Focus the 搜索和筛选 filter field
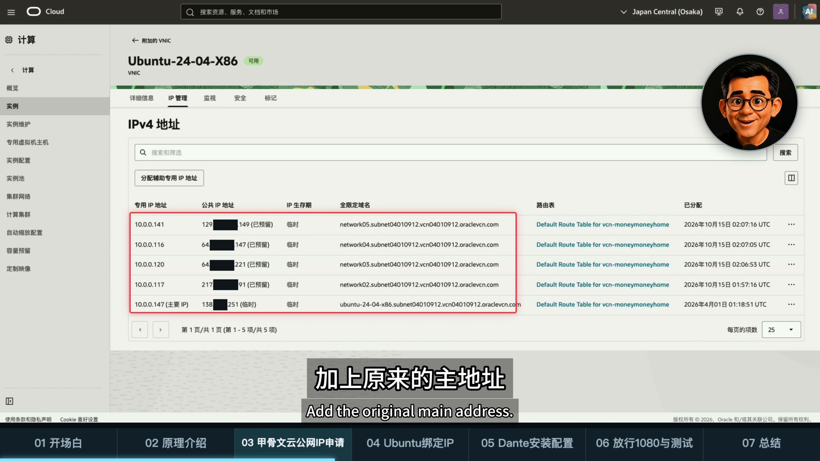Viewport: 820px width, 461px height. 451,153
